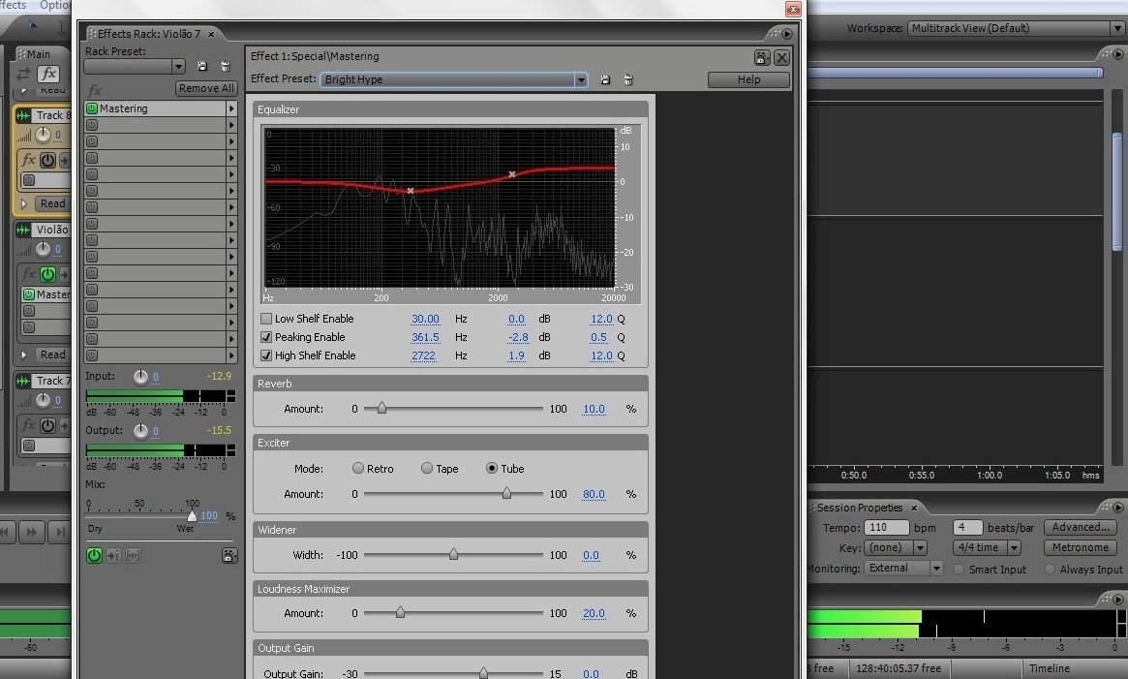Adjust Violão track volume knob

pyautogui.click(x=44, y=249)
